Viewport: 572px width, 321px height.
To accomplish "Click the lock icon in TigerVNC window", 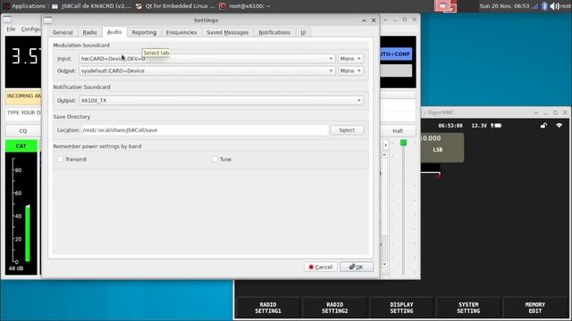I will pos(543,126).
